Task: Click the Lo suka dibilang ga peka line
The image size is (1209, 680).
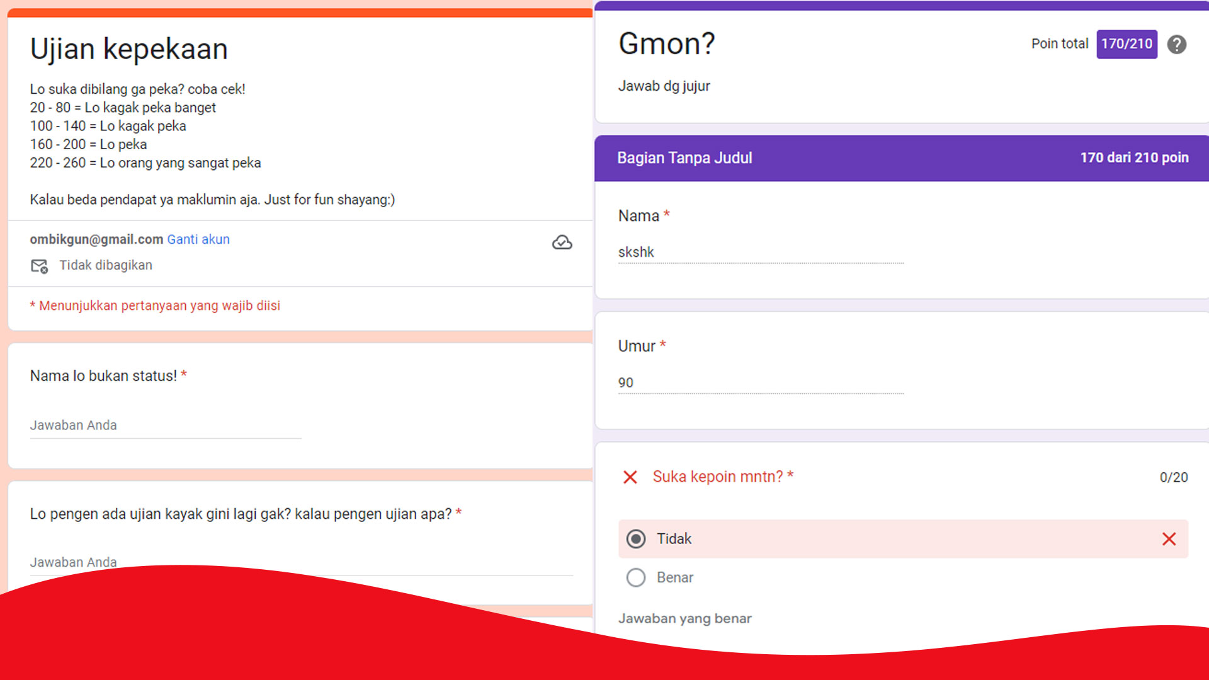Action: pyautogui.click(x=137, y=89)
